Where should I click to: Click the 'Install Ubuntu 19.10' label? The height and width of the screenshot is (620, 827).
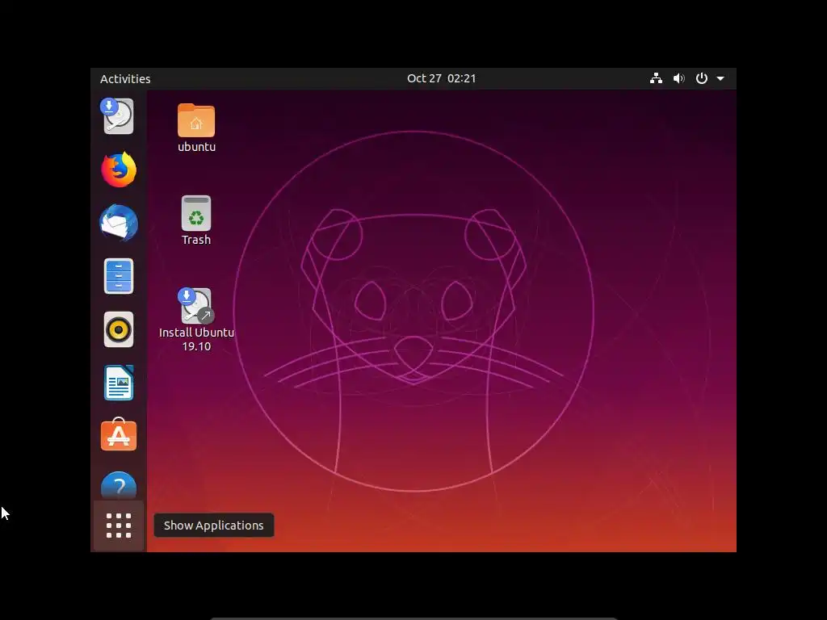(x=196, y=339)
